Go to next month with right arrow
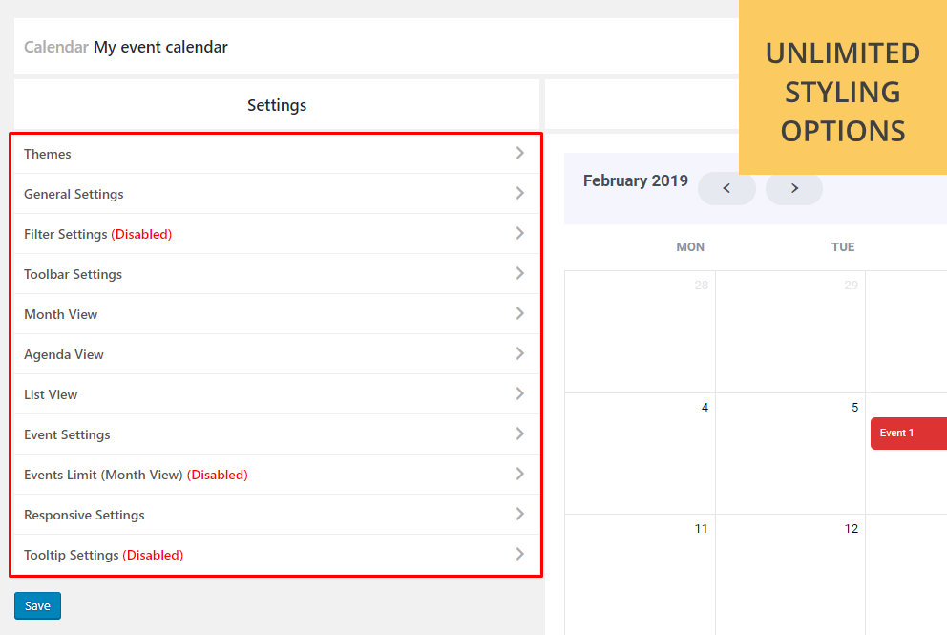 pyautogui.click(x=794, y=188)
